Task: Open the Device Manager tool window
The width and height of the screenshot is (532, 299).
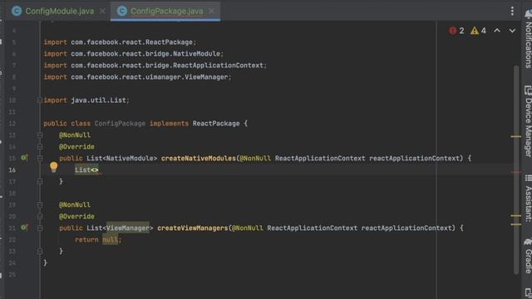Action: [528, 121]
